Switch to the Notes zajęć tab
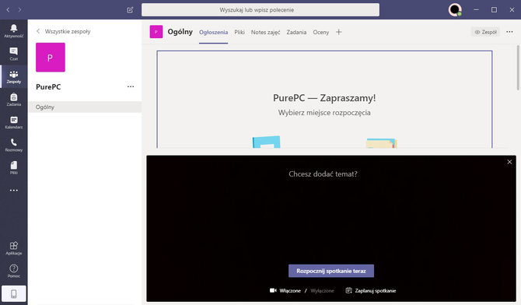 click(x=265, y=32)
